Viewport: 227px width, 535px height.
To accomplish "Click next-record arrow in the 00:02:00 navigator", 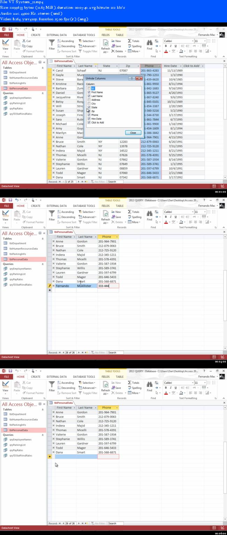I will (x=79, y=182).
